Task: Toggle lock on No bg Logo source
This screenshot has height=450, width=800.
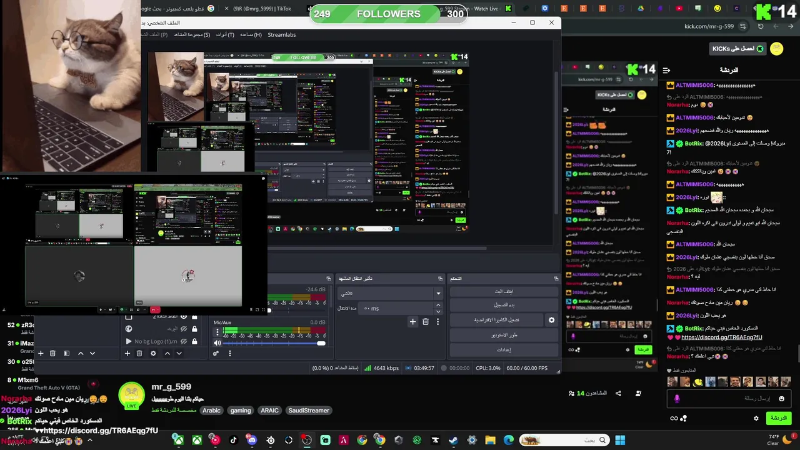Action: click(x=194, y=341)
